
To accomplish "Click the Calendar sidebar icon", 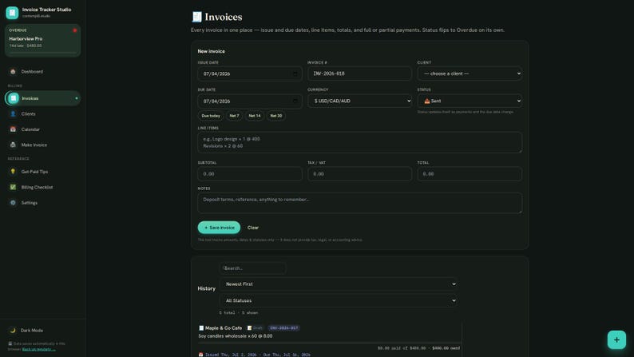I will pyautogui.click(x=13, y=129).
